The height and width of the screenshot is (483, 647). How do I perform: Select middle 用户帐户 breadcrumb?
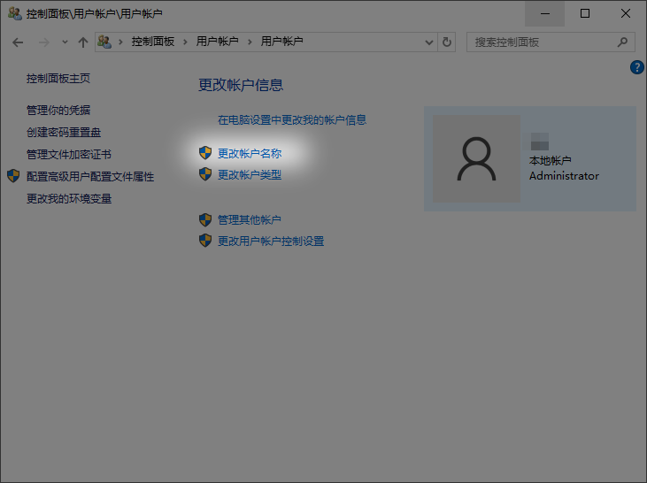click(217, 42)
